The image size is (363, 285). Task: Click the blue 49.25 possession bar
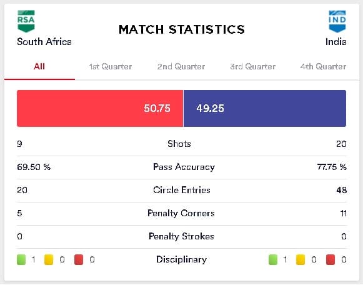click(x=265, y=108)
